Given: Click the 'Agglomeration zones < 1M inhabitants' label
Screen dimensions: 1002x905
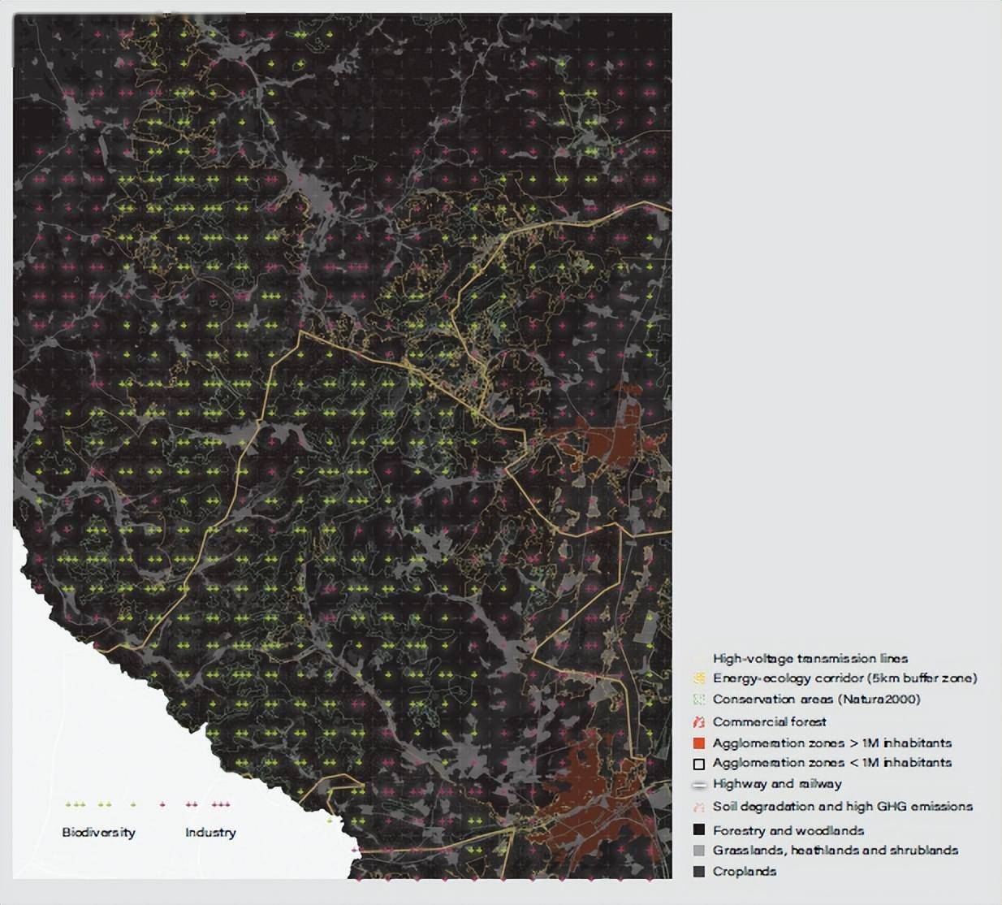Looking at the screenshot, I should click(832, 763).
